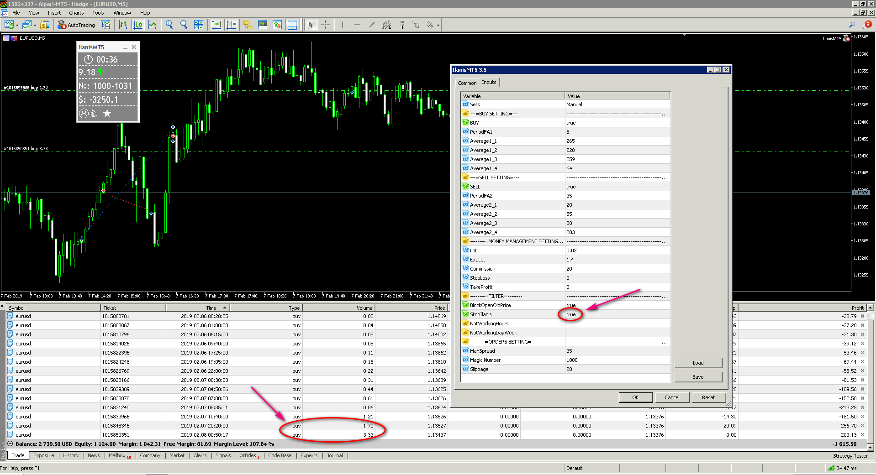Toggle the BlockOpenOldPrice true value
The image size is (876, 475).
tap(571, 305)
